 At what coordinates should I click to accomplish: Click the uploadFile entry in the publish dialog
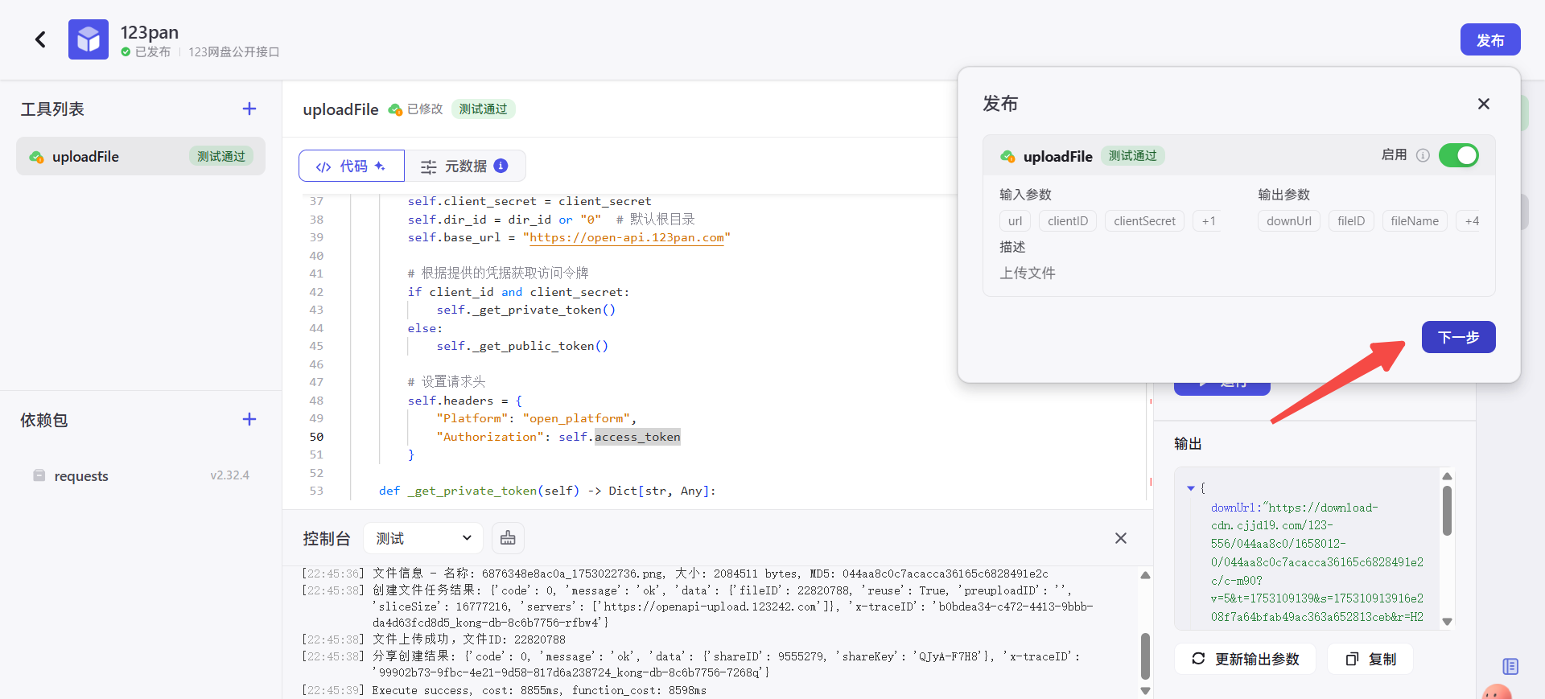tap(1057, 156)
